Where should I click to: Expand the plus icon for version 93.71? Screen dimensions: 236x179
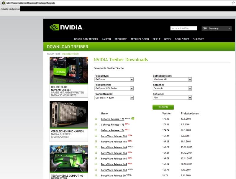point(96,176)
